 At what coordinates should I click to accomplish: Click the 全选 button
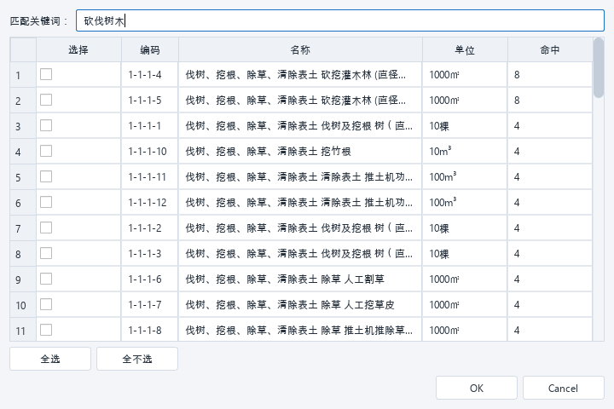(50, 359)
